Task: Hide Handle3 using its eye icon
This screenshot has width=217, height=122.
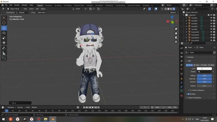Action: [211, 23]
